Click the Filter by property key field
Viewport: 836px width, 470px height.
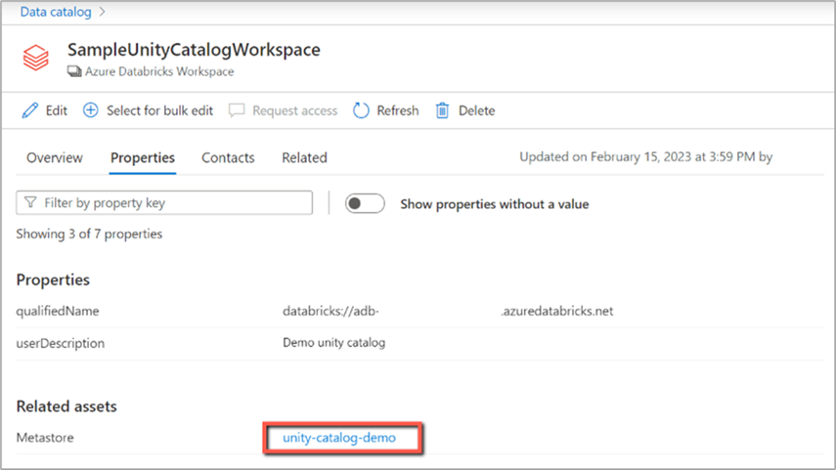171,203
